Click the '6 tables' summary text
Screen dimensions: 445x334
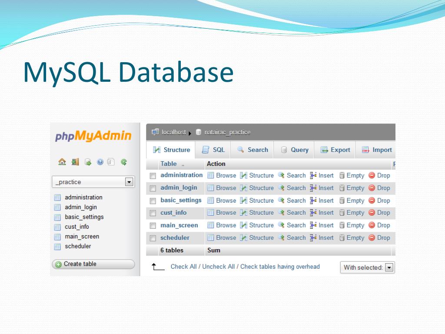(172, 250)
